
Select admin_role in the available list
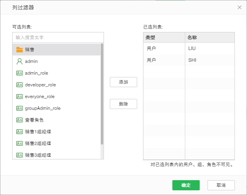tap(56, 73)
